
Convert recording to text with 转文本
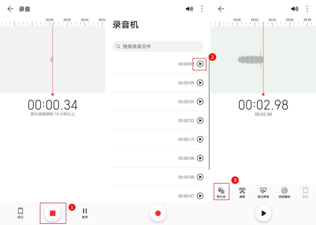click(x=221, y=192)
